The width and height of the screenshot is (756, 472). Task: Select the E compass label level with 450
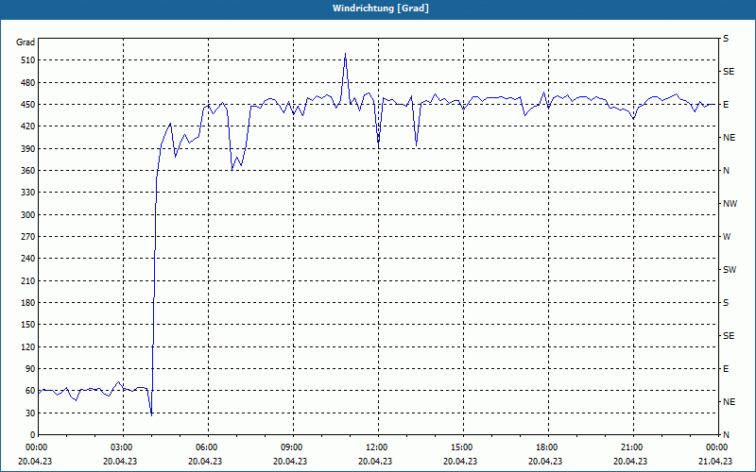tap(726, 105)
